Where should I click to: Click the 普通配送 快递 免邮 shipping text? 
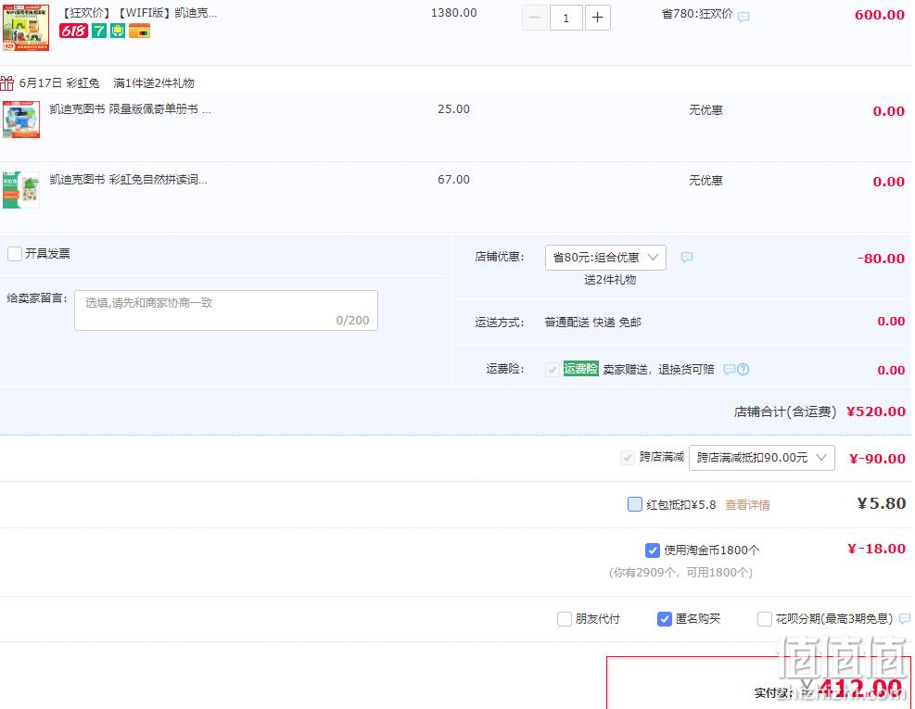point(593,323)
